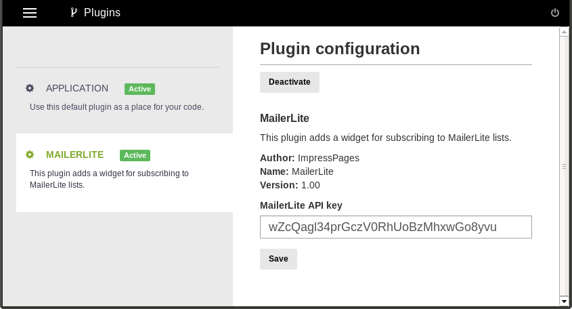Save the plugin configuration
Image resolution: width=572 pixels, height=309 pixels.
278,259
